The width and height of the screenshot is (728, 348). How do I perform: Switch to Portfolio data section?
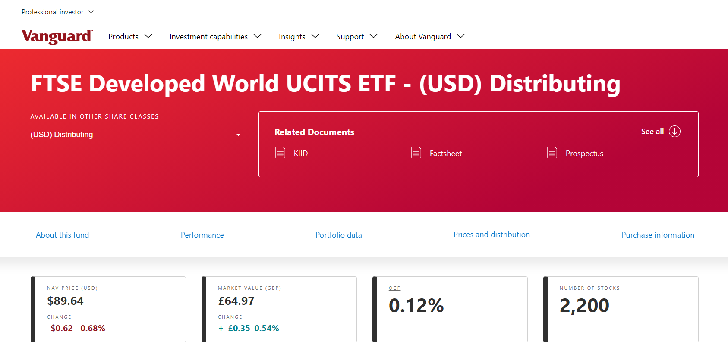pyautogui.click(x=339, y=235)
